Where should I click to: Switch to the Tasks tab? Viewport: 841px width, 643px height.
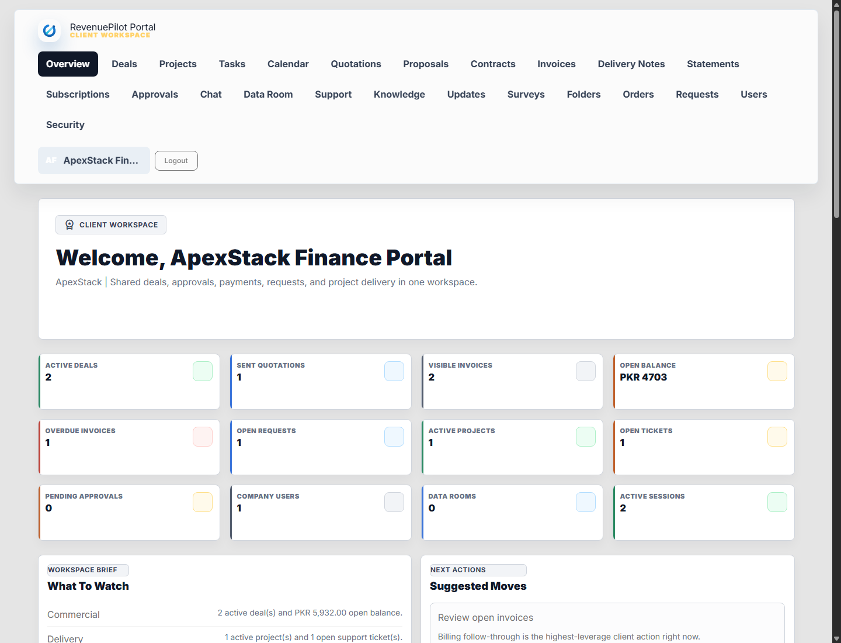[x=232, y=64]
